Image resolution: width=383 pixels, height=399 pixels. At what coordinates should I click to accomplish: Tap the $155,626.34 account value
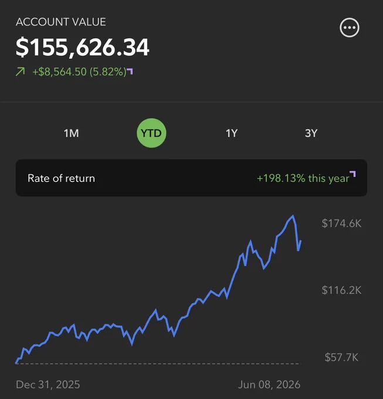click(x=82, y=47)
